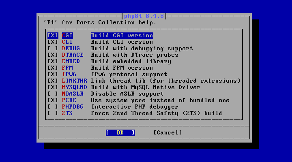Toggle the EMBED checkbox

pos(53,62)
